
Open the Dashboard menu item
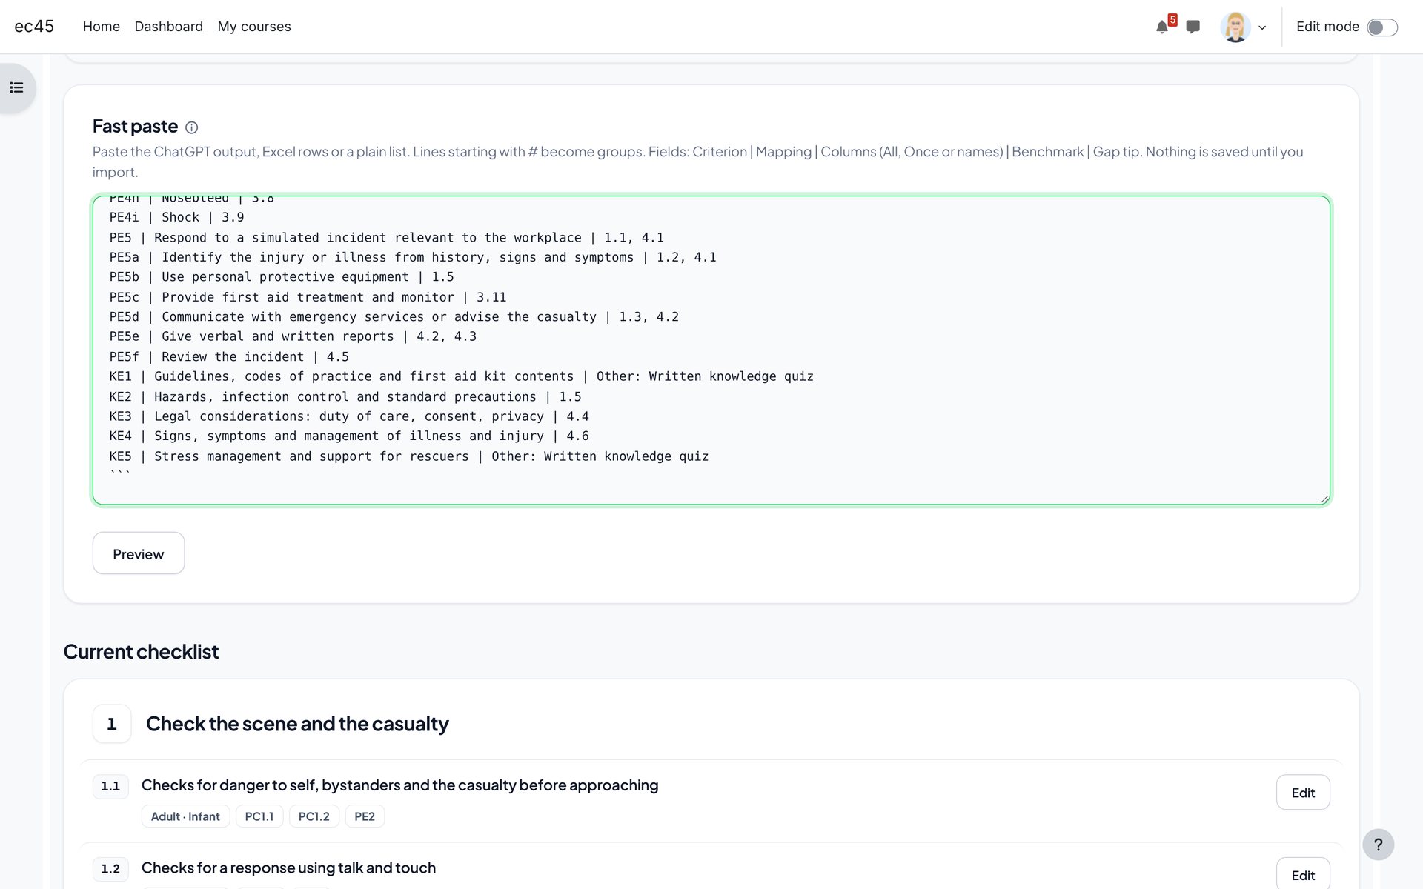tap(169, 27)
